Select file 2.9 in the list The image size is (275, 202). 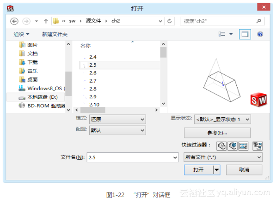coord(119,96)
